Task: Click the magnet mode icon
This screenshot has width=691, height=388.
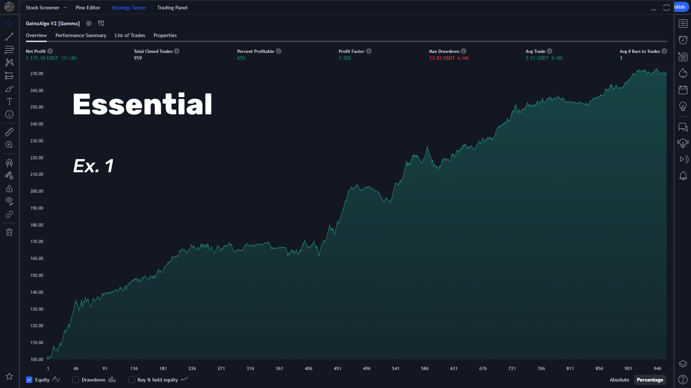Action: pyautogui.click(x=9, y=163)
